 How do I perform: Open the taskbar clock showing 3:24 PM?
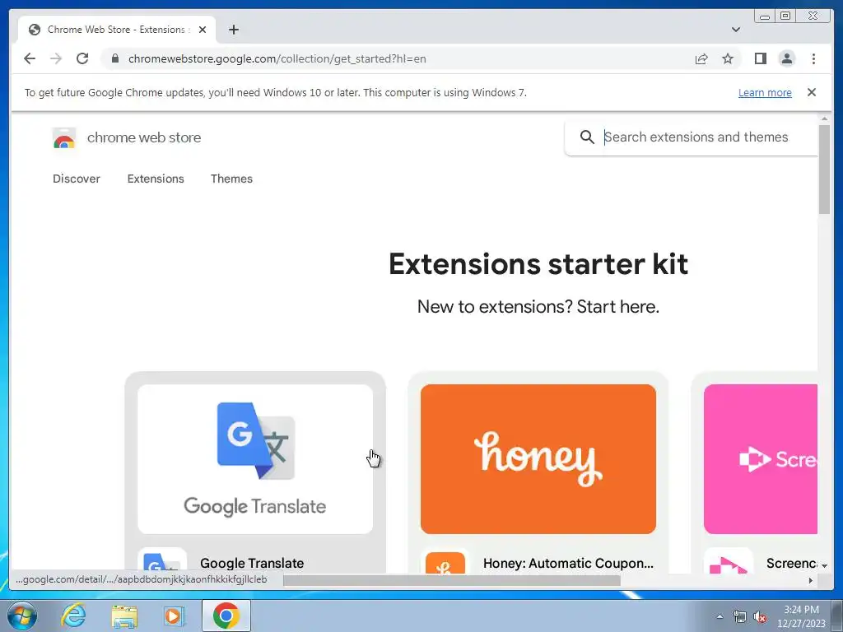(x=801, y=616)
